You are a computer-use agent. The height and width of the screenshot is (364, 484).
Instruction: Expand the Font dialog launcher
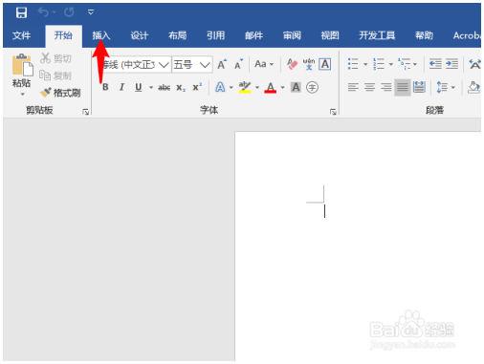point(333,112)
